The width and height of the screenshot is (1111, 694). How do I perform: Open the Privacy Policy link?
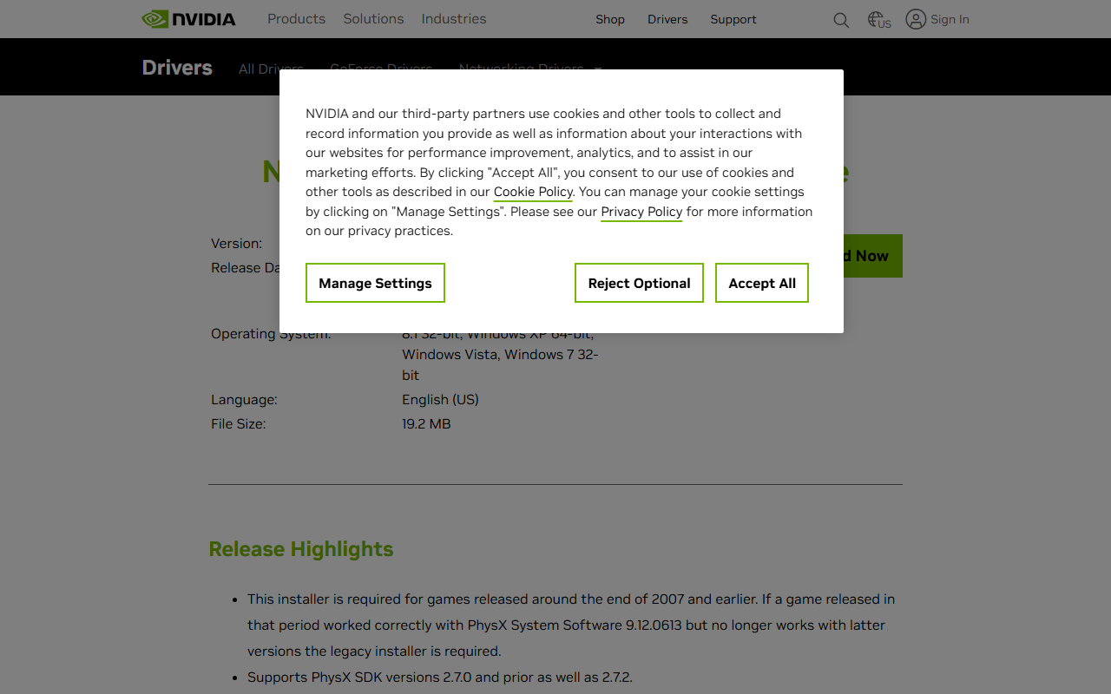641,212
